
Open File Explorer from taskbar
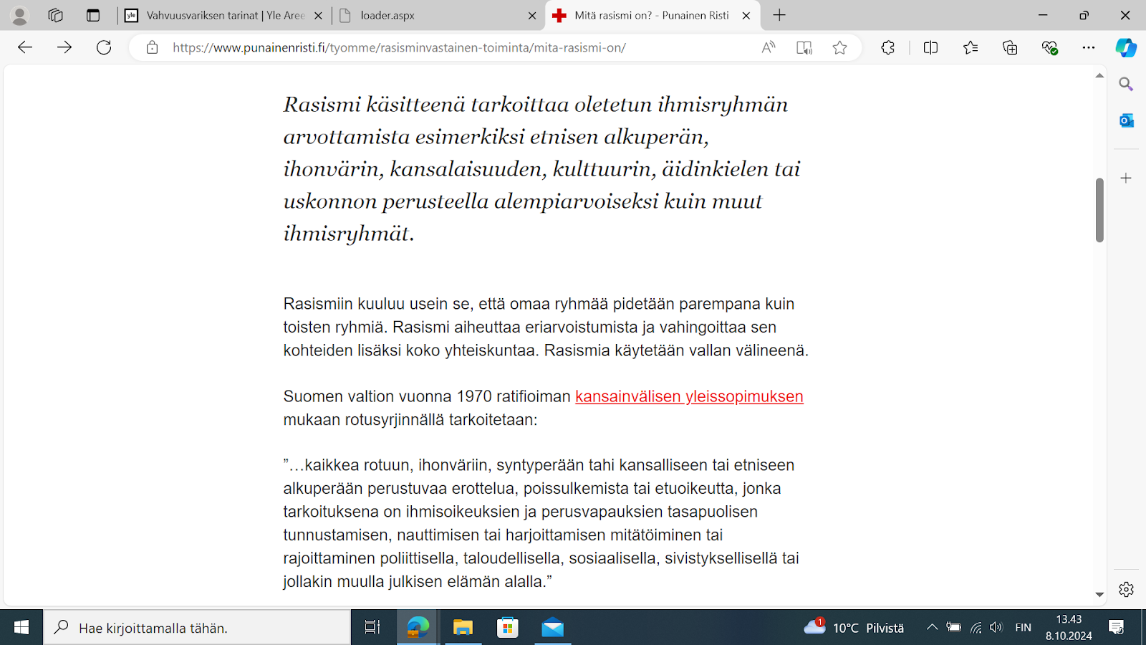[x=463, y=628]
